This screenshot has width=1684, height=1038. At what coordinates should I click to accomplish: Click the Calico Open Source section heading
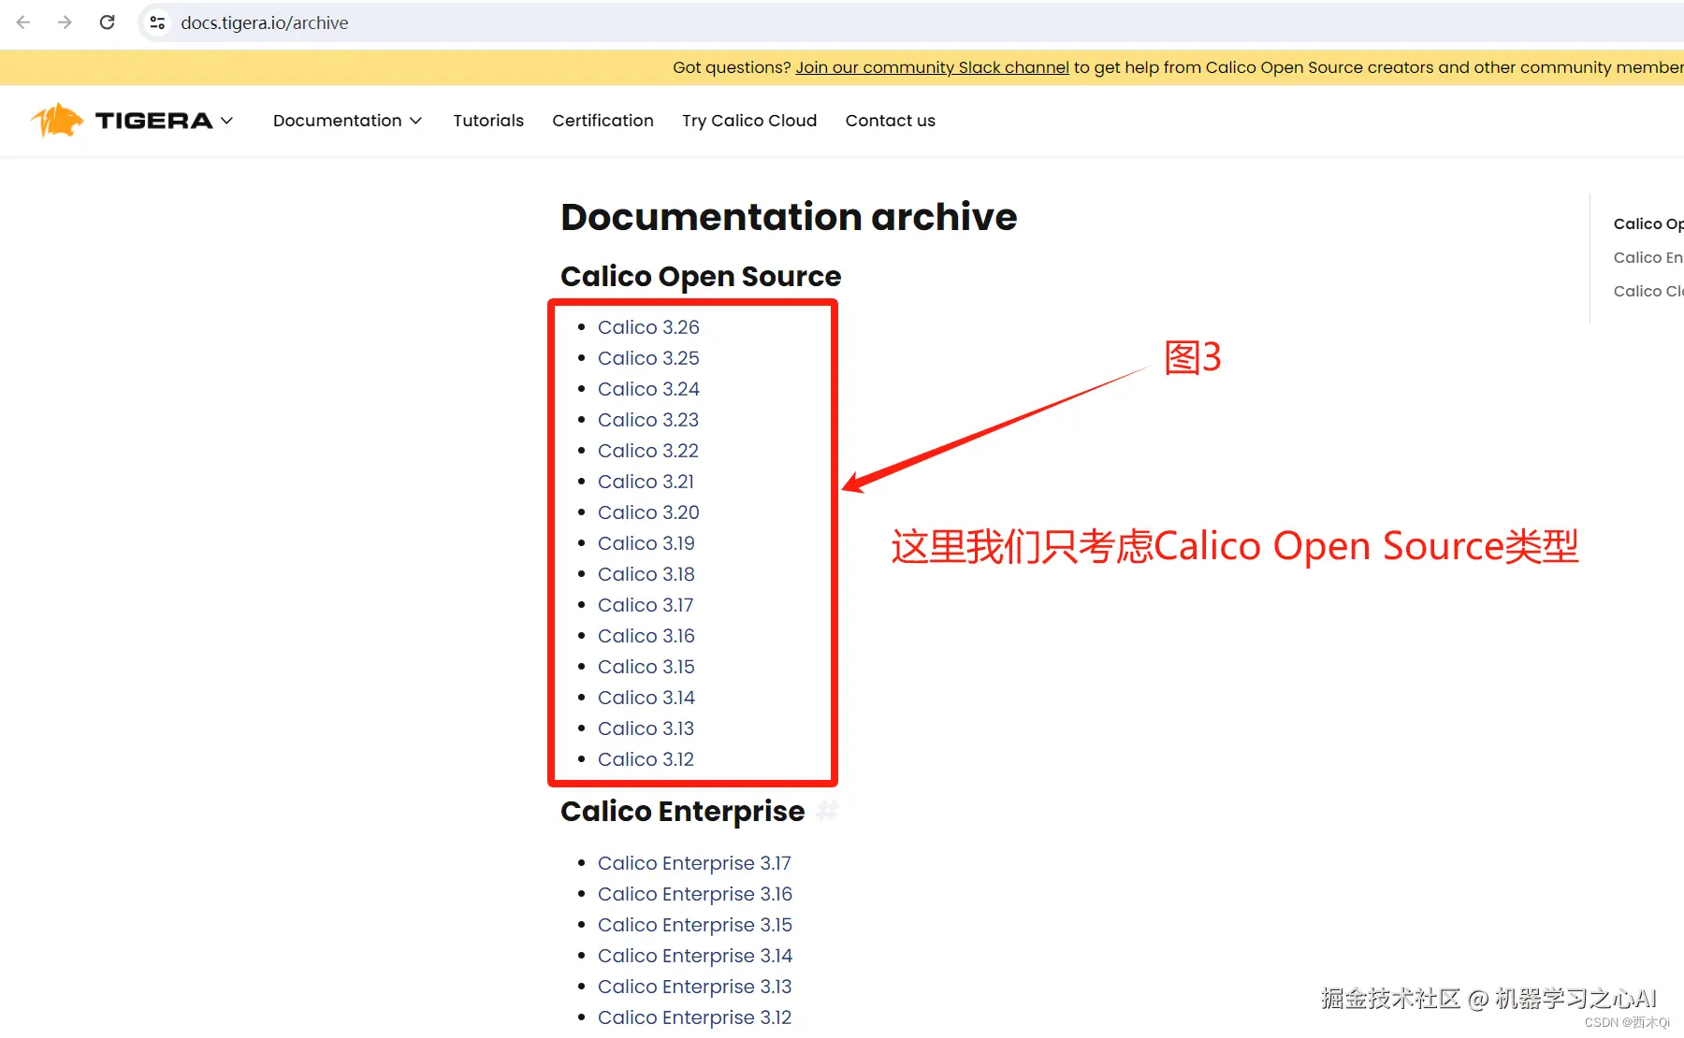[701, 277]
